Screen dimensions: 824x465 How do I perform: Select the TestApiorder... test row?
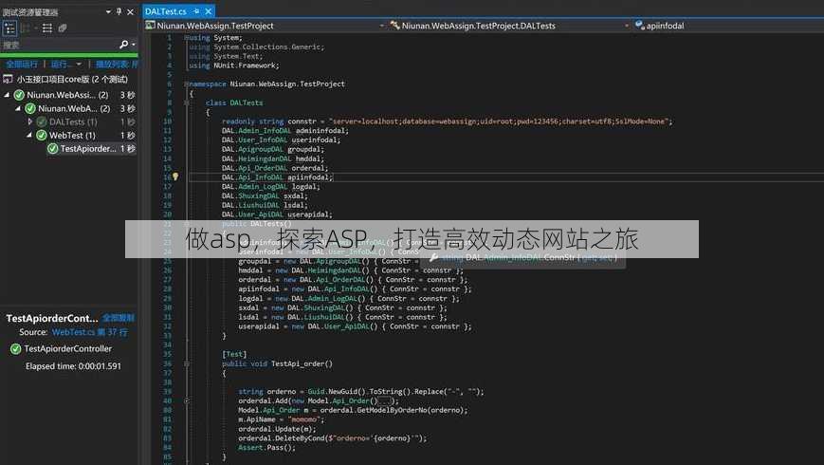coord(92,149)
